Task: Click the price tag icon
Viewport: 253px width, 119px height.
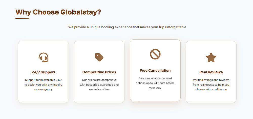Action: point(99,57)
